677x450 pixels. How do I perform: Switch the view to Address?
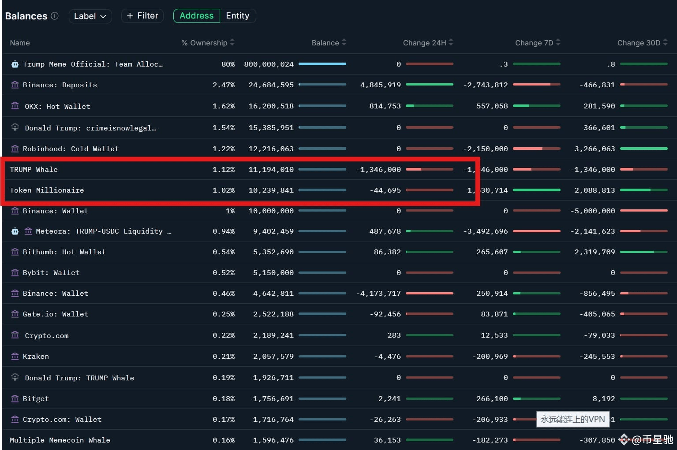[x=196, y=16]
